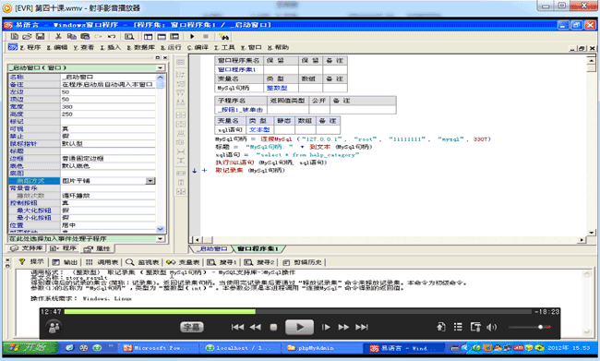Image resolution: width=600 pixels, height=361 pixels.
Task: Open the 监视表 tab
Action: [142, 262]
